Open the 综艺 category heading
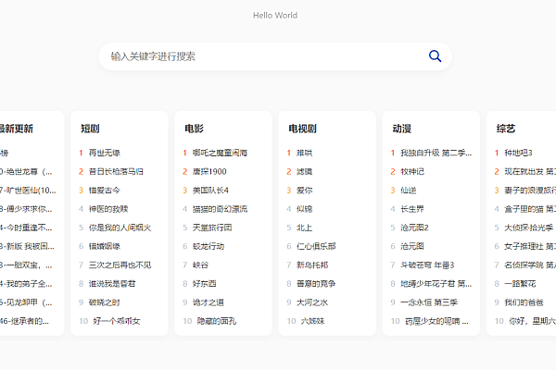 coord(506,129)
